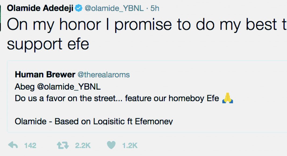Screen dimensions: 287x156
Task: Open the @therealaroms handle
Action: point(103,75)
